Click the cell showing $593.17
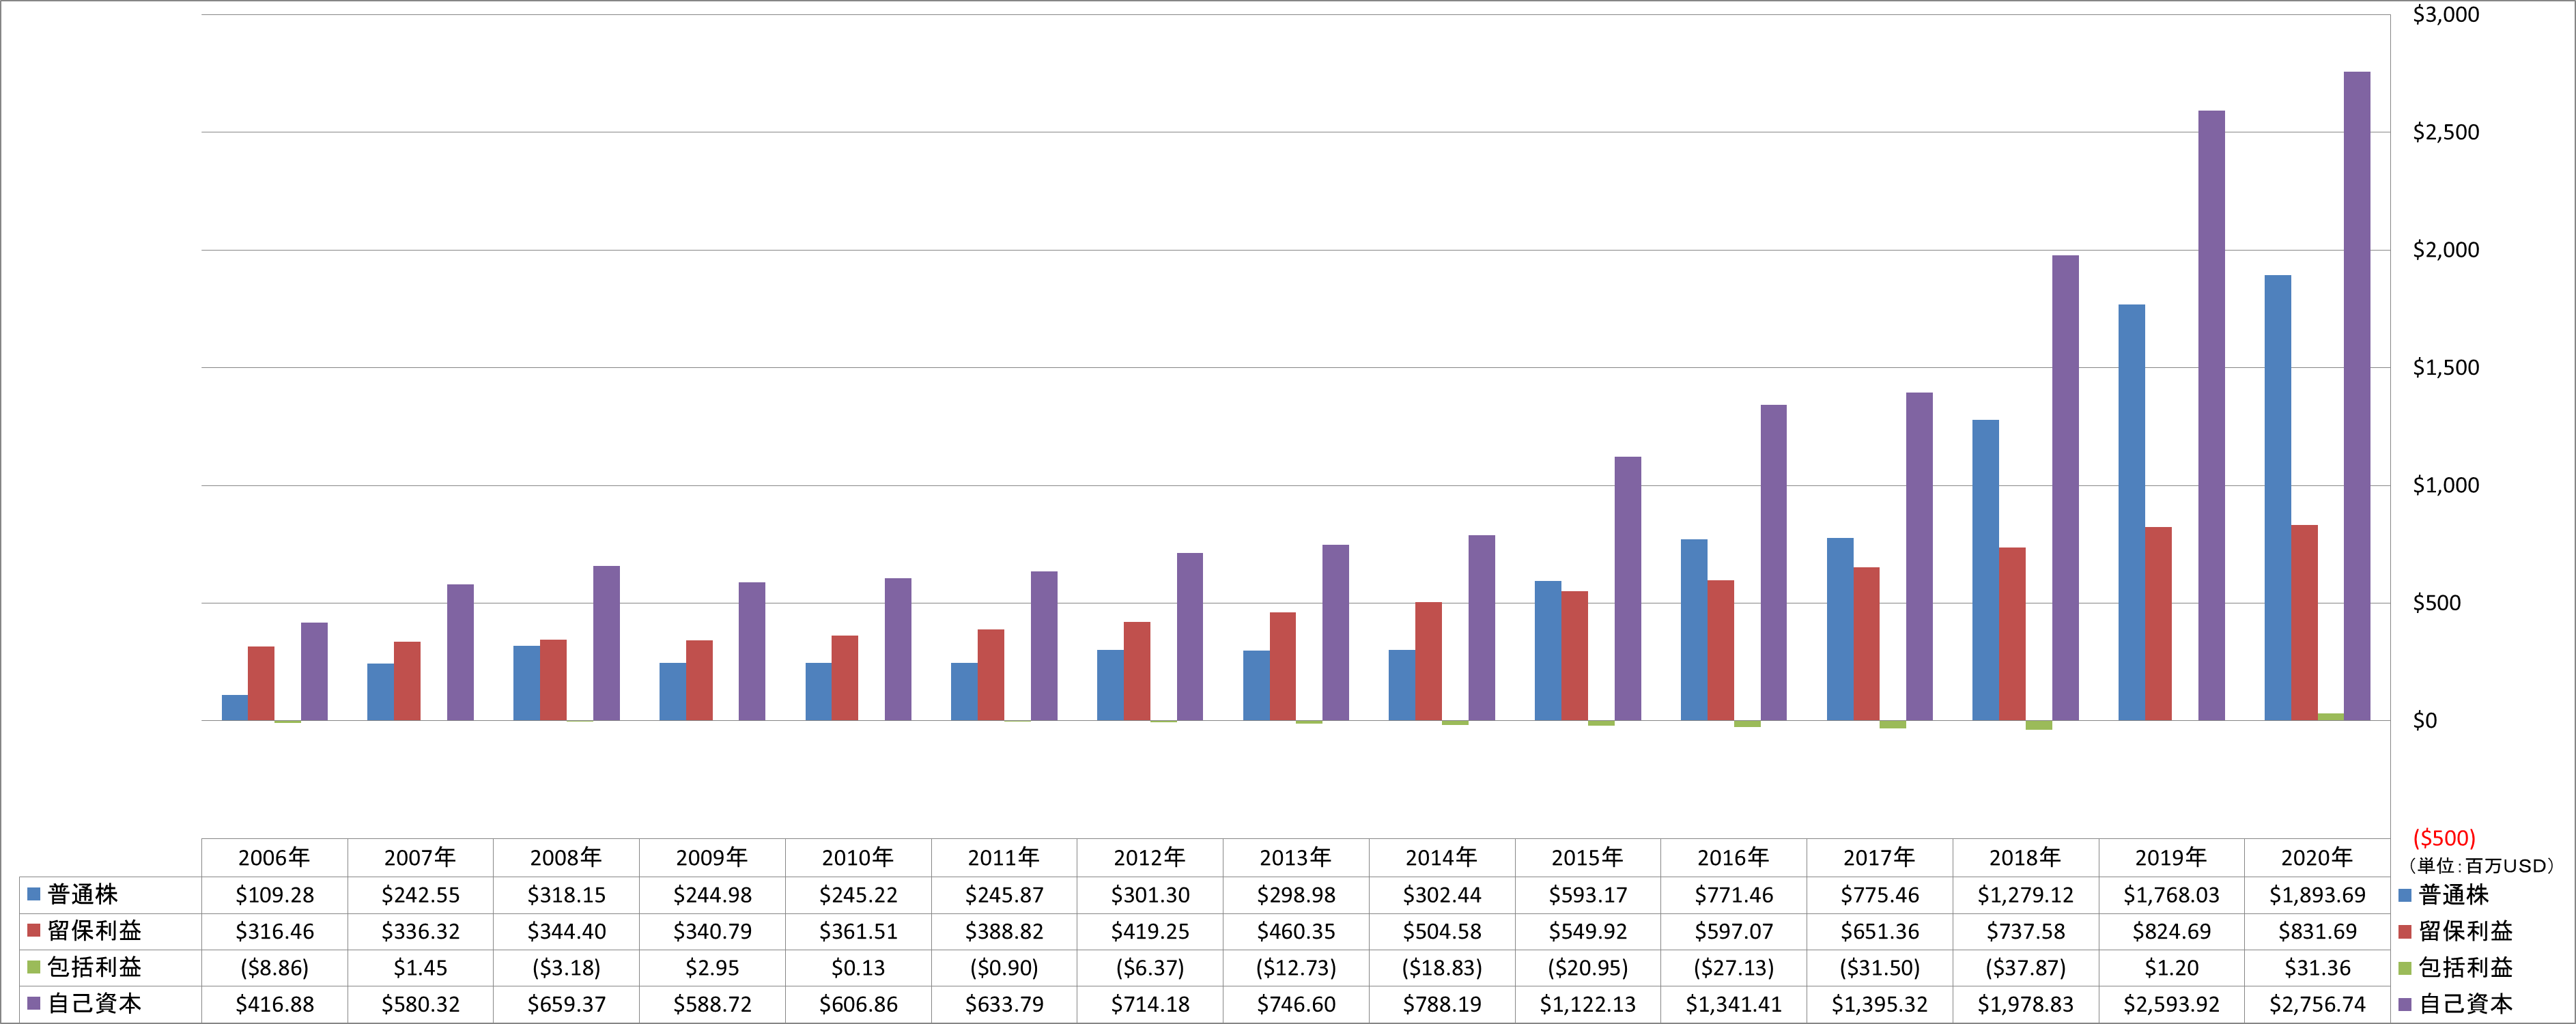 [1587, 895]
